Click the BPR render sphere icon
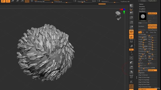This screenshot has width=161, height=90. [131, 6]
